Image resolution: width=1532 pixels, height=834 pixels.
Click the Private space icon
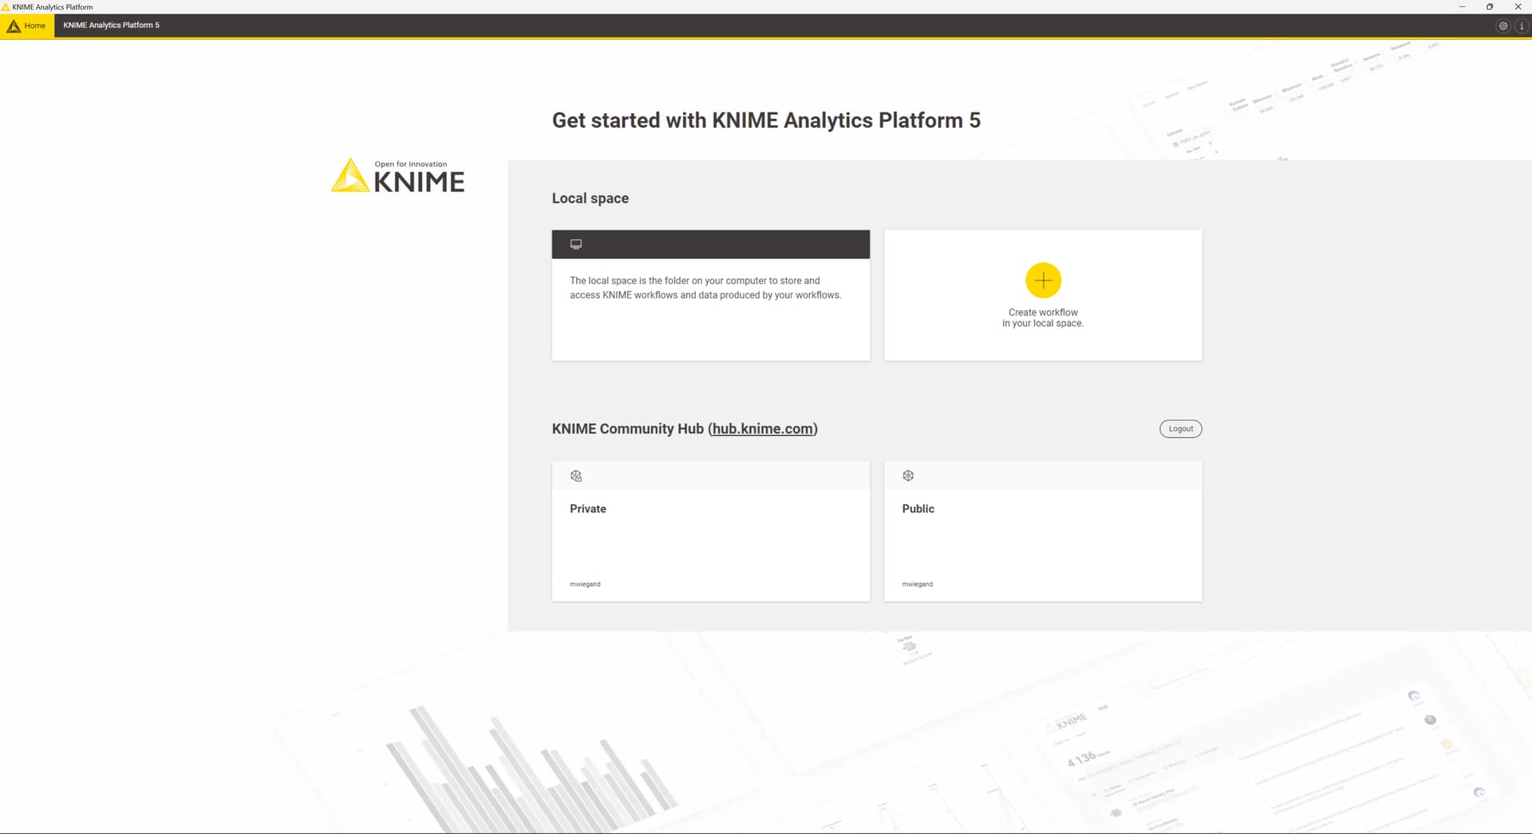pyautogui.click(x=576, y=476)
